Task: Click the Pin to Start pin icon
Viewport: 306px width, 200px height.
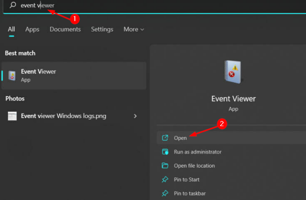Action: [x=165, y=180]
